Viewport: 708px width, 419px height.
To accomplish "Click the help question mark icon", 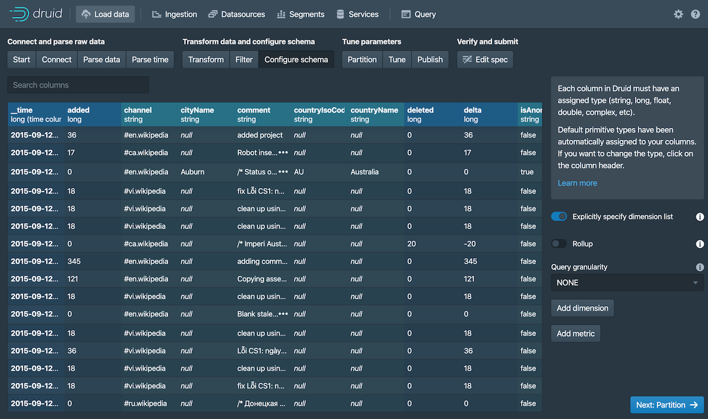I will tap(696, 14).
